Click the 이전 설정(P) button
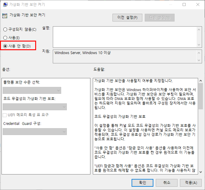This screenshot has width=205, height=190. tap(127, 18)
